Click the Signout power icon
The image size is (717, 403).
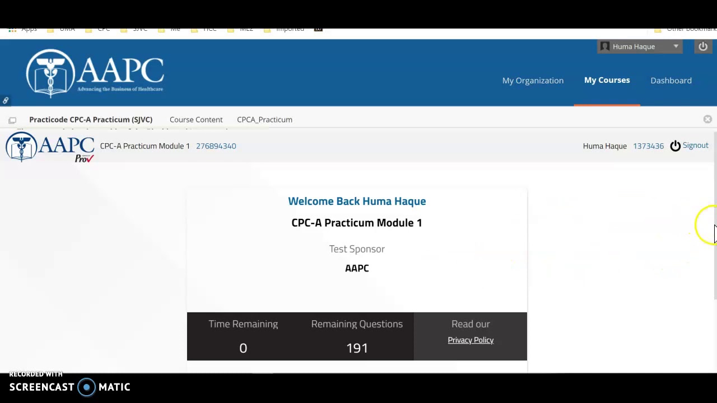pos(675,146)
